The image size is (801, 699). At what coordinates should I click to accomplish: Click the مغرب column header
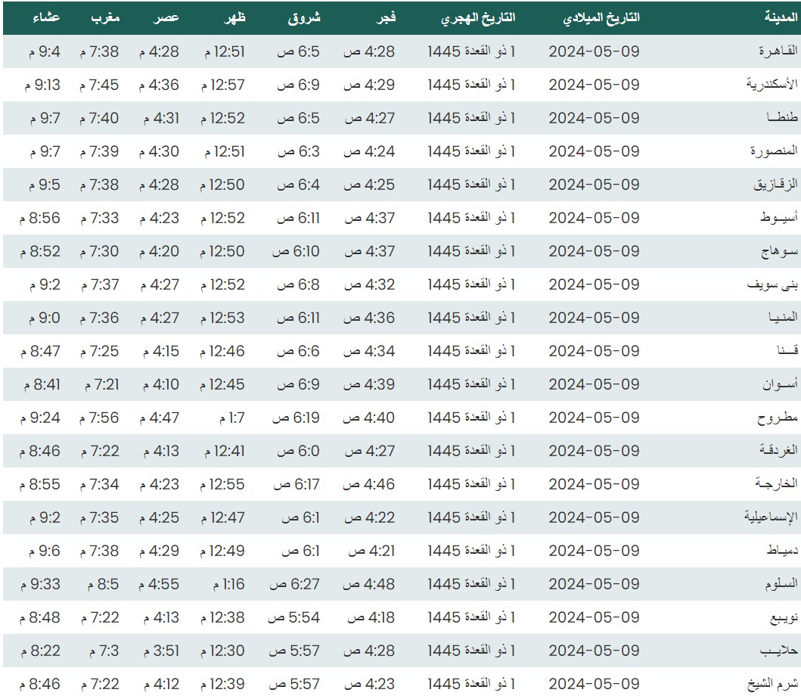(107, 17)
